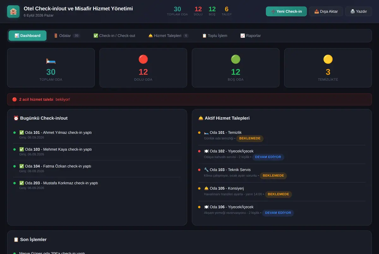Click the bell icon for Oda 105 Konsiyerj
The image size is (379, 254).
[206, 188]
